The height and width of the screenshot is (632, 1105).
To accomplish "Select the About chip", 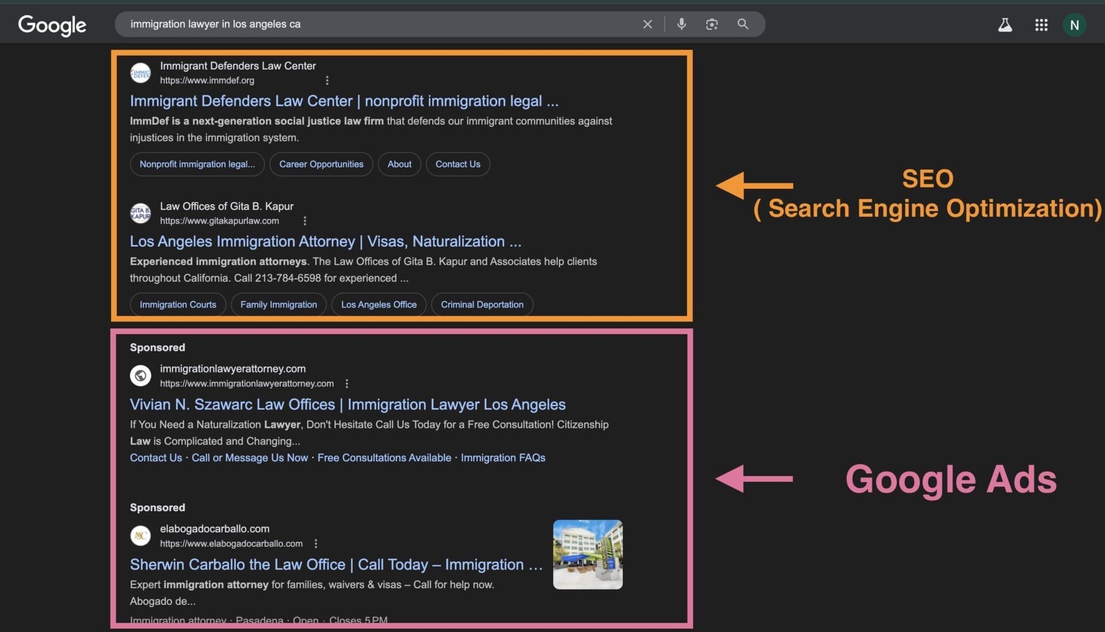I will (399, 164).
